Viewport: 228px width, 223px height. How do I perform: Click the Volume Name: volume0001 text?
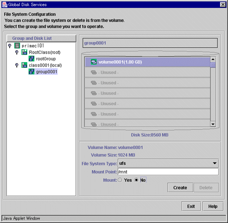(115, 148)
